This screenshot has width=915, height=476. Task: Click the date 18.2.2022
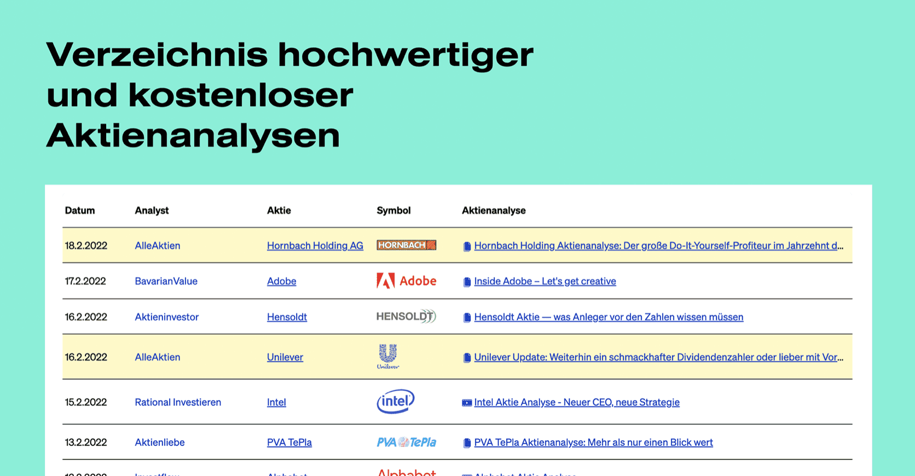[86, 246]
